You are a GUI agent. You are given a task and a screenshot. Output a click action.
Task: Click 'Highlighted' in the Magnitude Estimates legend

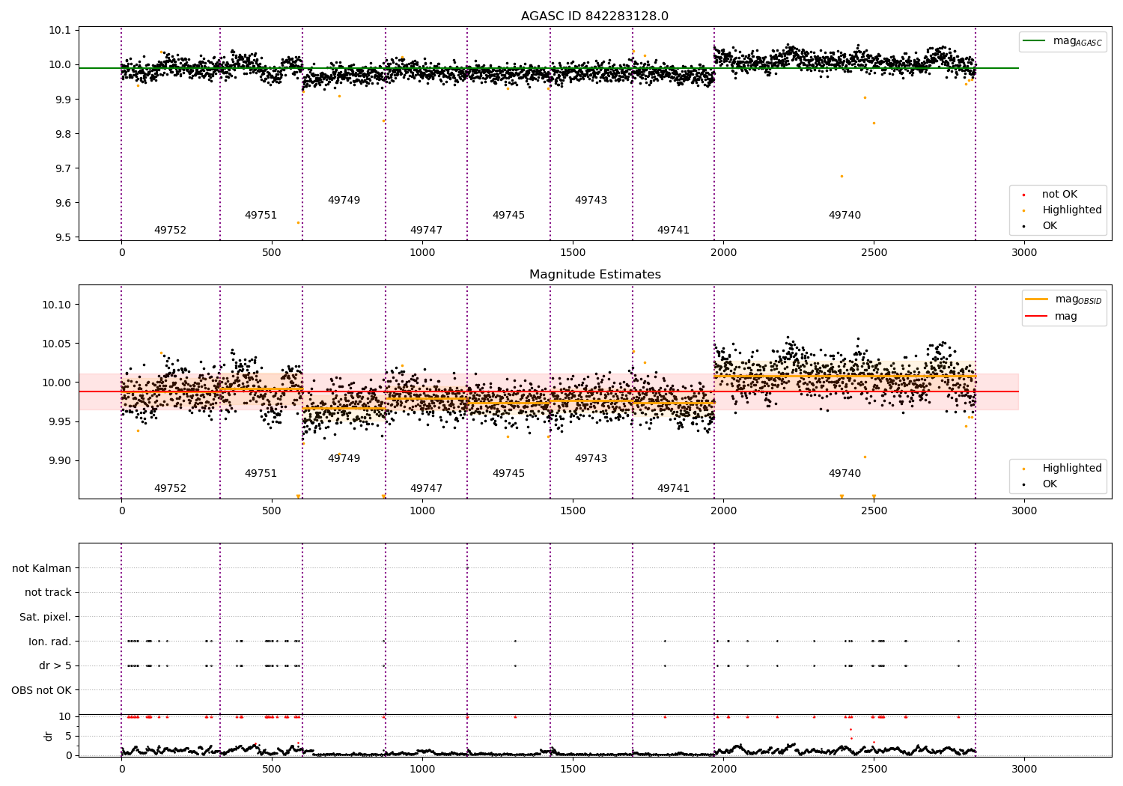1071,469
